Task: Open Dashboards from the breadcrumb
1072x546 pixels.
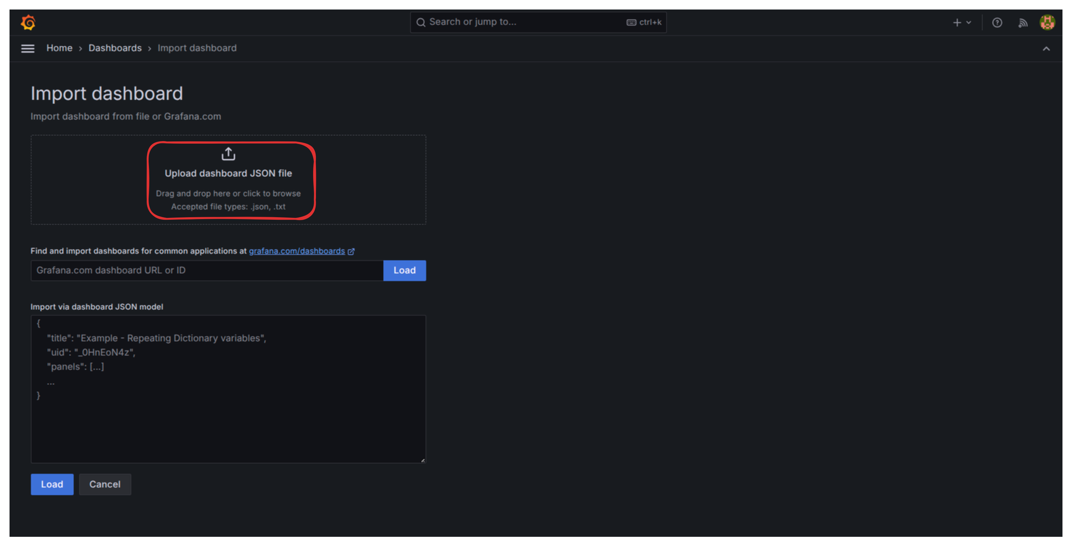Action: coord(115,48)
